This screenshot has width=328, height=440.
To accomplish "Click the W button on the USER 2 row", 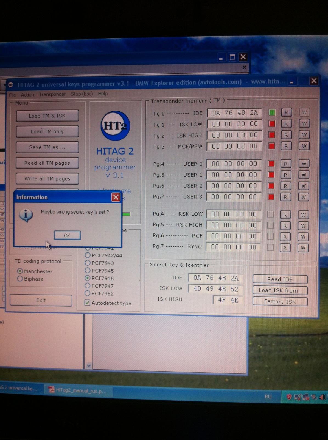I will (304, 186).
